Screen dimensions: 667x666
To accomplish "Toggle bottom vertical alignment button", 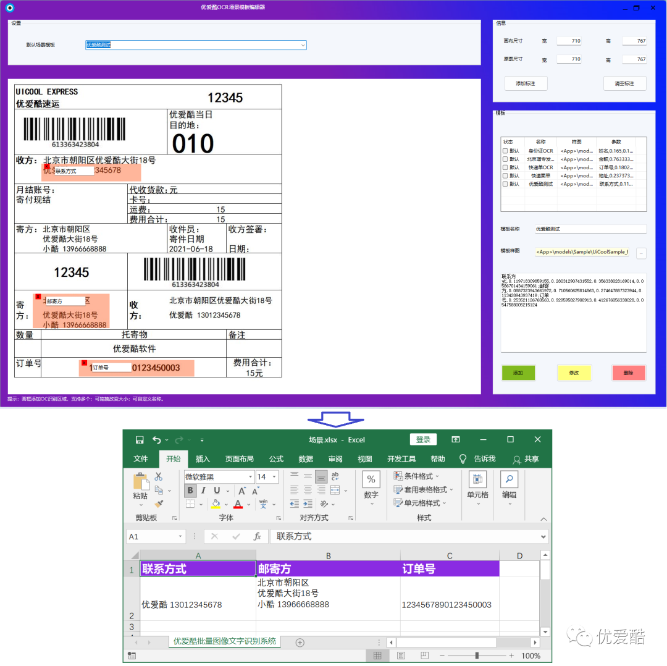I will click(322, 476).
